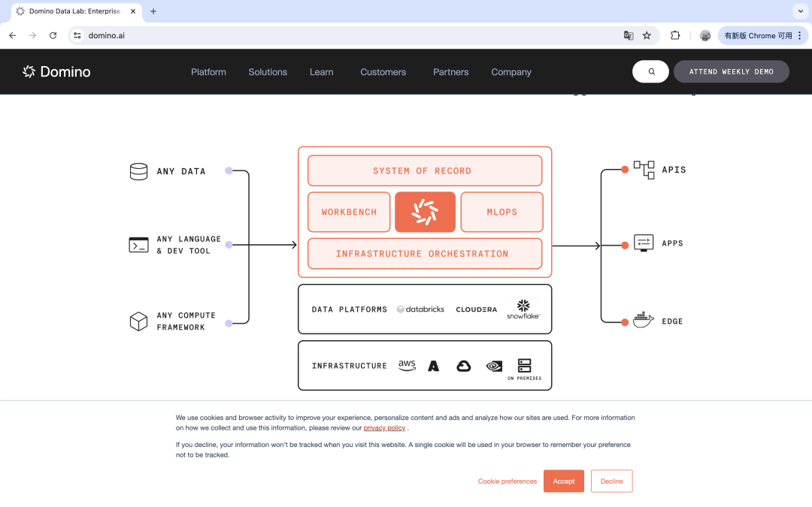Click the Snowflake logo in Data Platforms

523,309
